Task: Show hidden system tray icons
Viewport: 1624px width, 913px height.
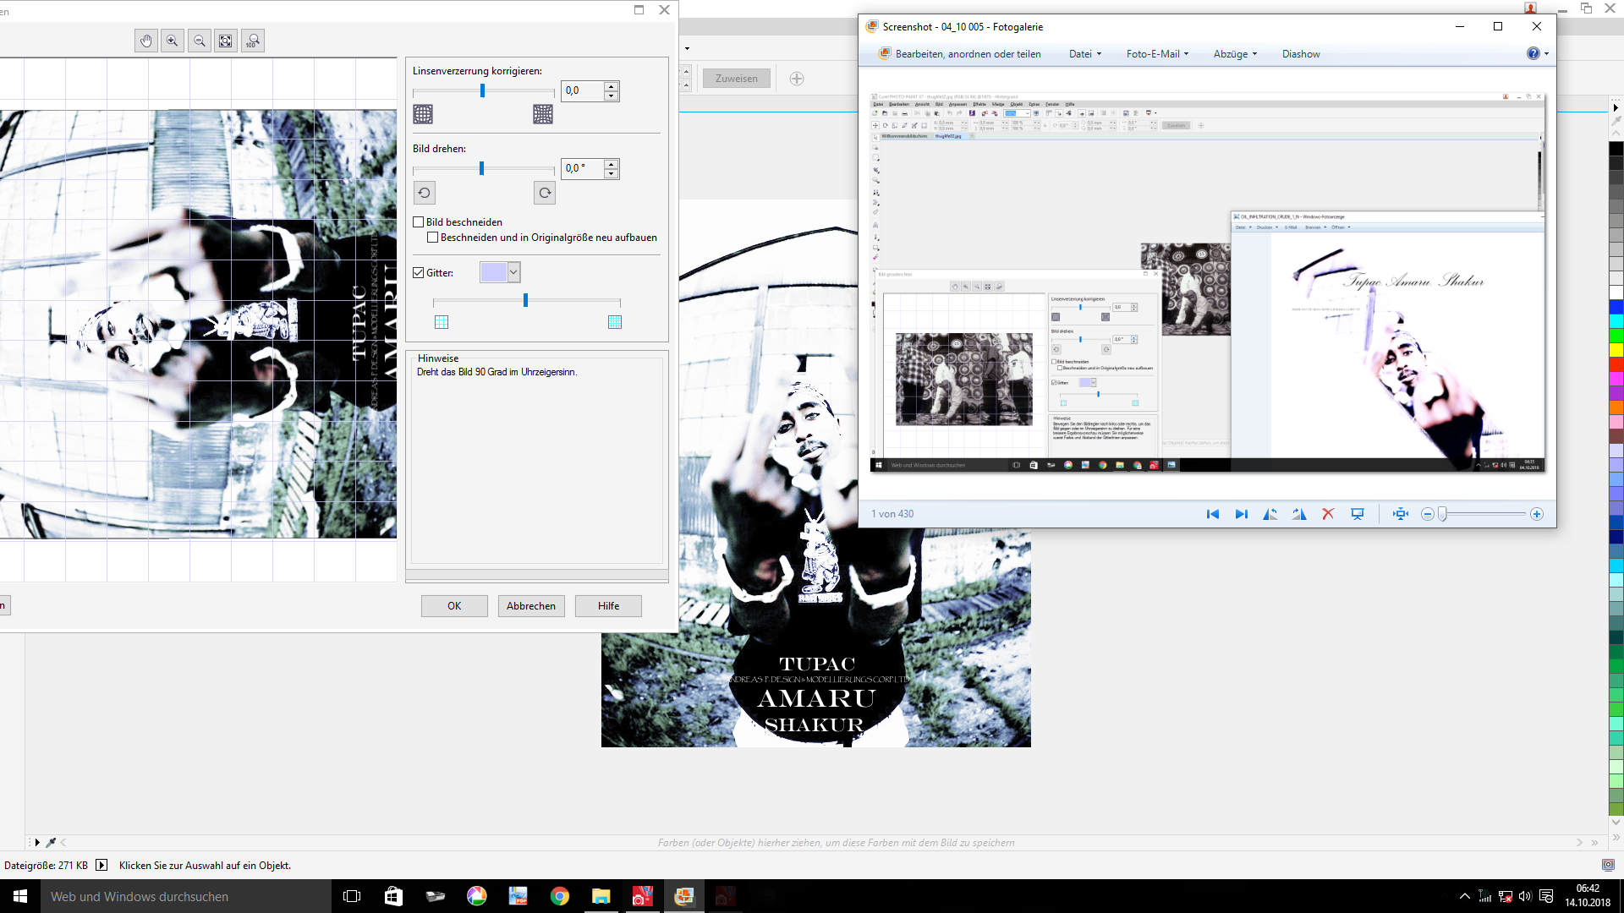Action: click(1465, 896)
